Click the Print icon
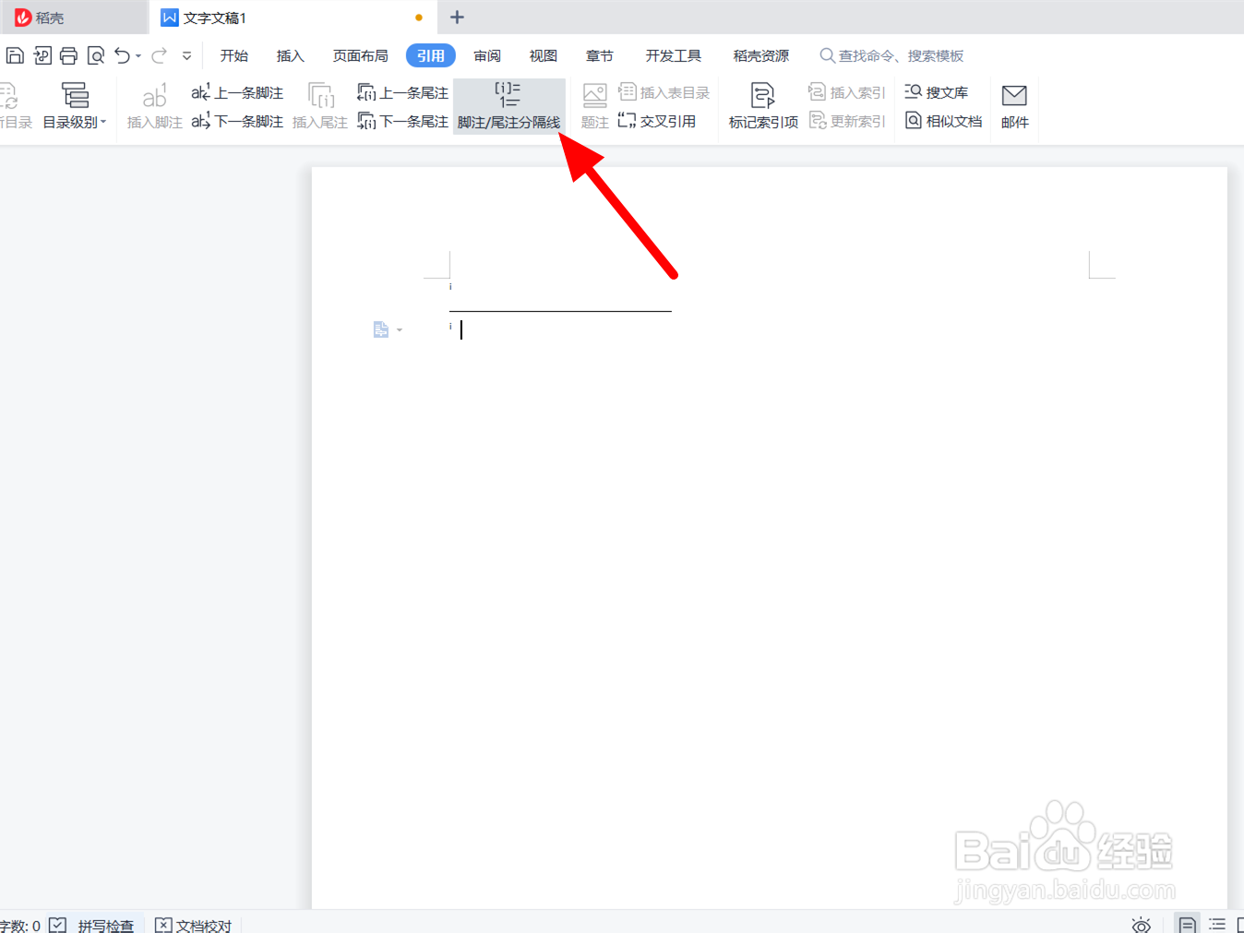 68,55
